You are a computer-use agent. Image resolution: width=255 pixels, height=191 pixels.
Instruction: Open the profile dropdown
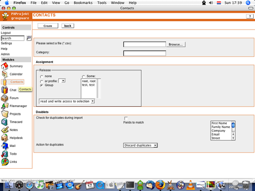(x=62, y=81)
